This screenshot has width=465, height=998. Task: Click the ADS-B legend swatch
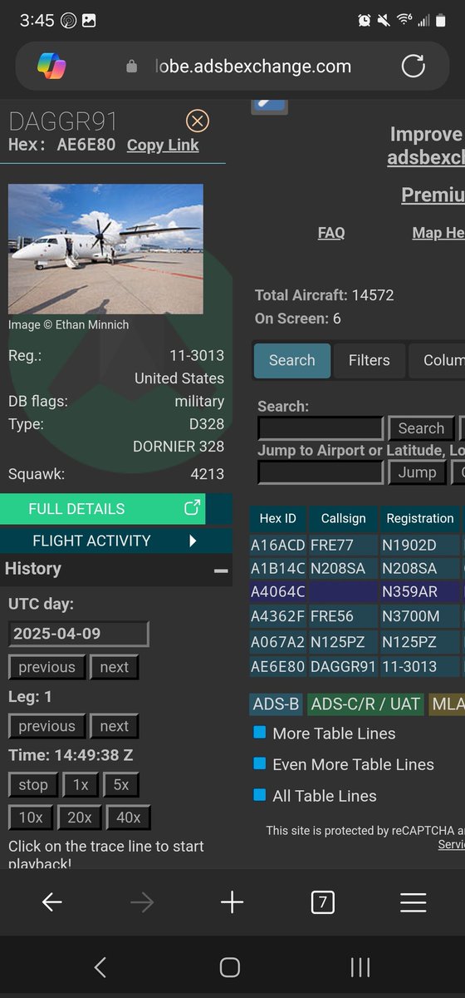tap(276, 704)
